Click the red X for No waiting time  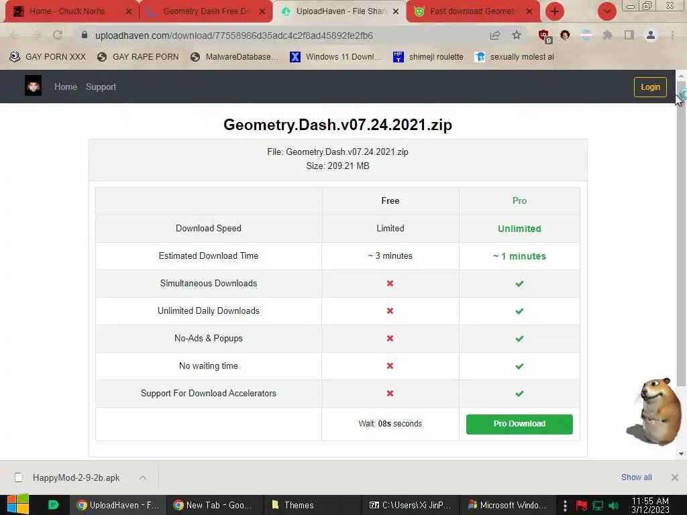point(390,365)
